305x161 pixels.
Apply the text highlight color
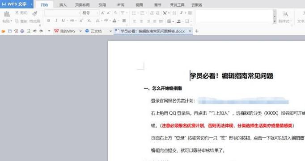(x=106, y=21)
